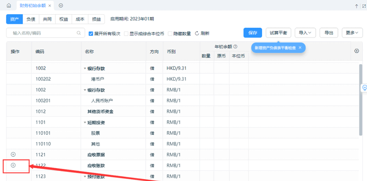Select the 应收票据 row name

[96, 154]
